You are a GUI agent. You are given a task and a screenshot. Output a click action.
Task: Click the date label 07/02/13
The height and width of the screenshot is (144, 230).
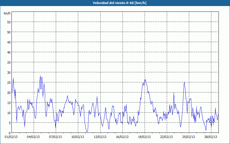click(x=55, y=137)
